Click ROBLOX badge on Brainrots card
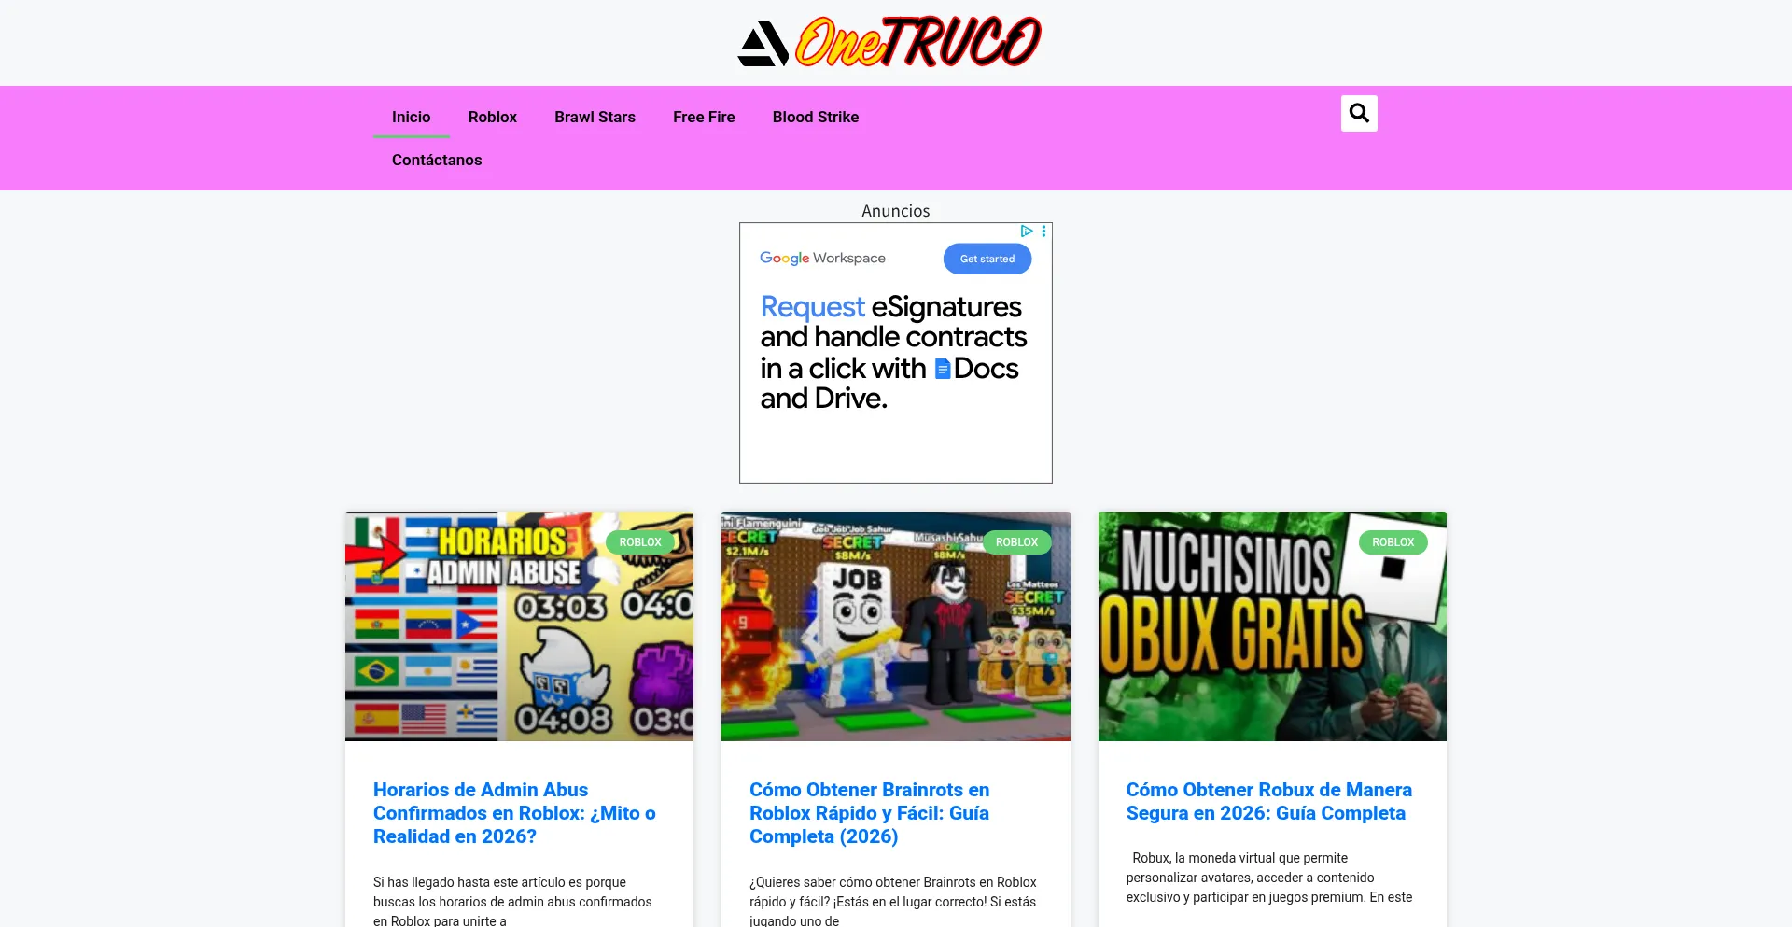Screen dimensions: 1792x927 coord(1016,542)
